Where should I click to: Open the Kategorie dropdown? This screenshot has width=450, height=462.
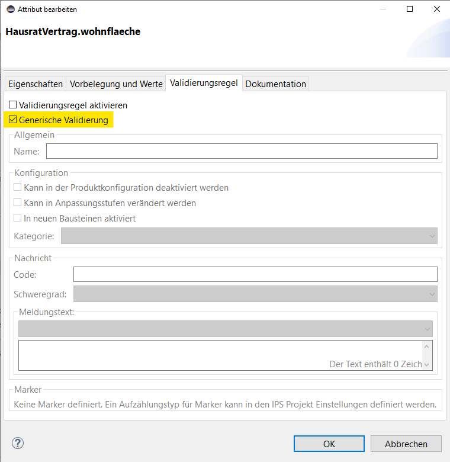tap(249, 236)
